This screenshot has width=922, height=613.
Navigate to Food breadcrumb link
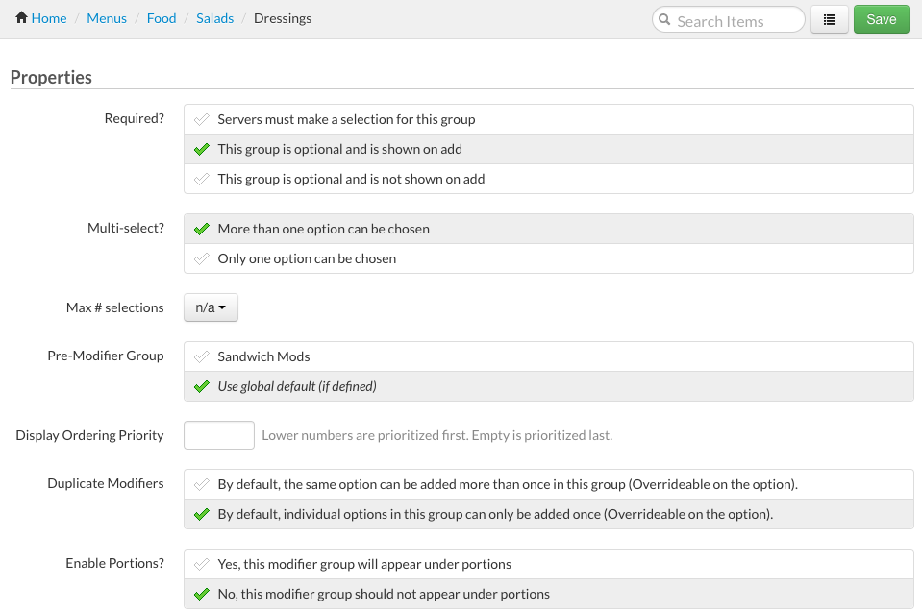click(162, 18)
